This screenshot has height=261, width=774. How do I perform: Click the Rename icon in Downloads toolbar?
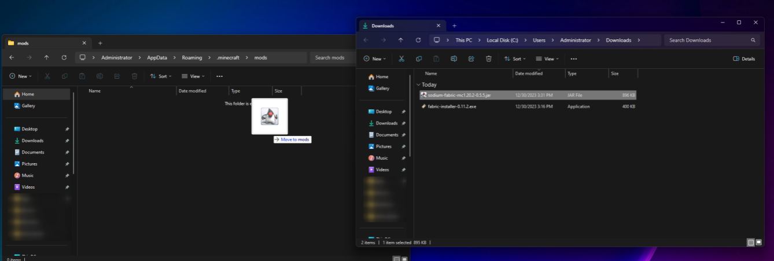pyautogui.click(x=454, y=58)
